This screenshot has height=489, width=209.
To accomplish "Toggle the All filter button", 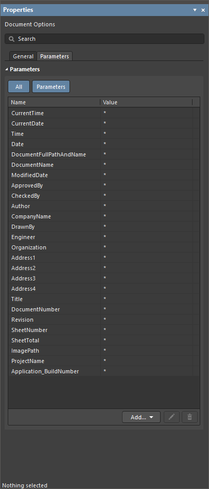I will 19,87.
